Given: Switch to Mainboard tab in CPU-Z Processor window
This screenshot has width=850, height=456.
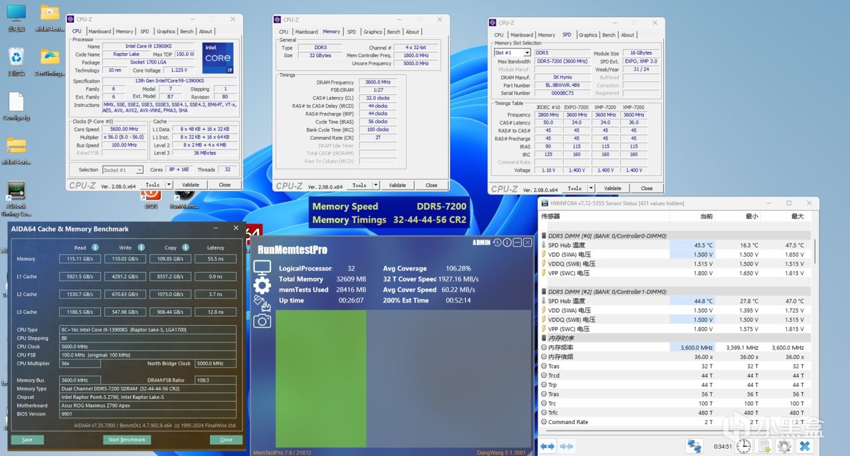Looking at the screenshot, I should (100, 31).
